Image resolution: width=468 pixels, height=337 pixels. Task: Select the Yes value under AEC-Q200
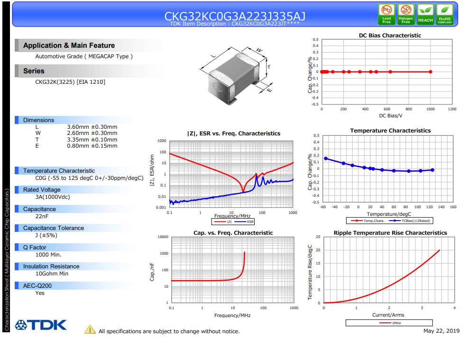point(40,293)
